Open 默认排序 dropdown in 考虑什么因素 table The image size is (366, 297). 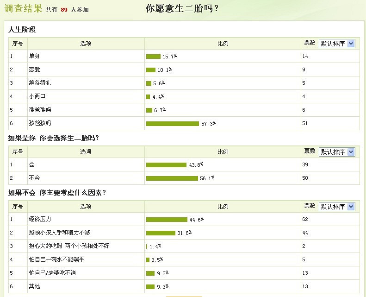[337, 207]
